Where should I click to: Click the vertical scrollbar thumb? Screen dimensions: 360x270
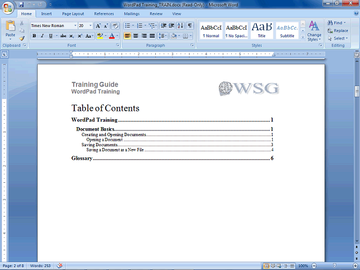(x=357, y=92)
